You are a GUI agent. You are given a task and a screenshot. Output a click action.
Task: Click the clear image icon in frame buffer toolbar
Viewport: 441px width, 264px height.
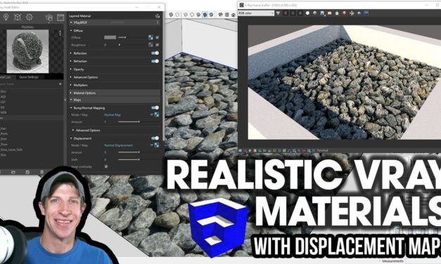[x=337, y=13]
